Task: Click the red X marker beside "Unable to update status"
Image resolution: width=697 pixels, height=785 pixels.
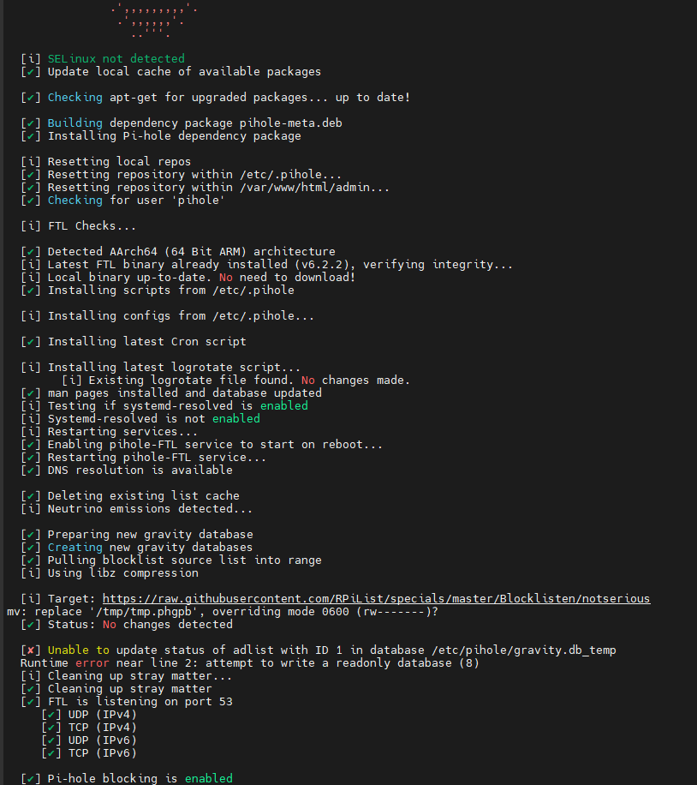Action: [31, 650]
